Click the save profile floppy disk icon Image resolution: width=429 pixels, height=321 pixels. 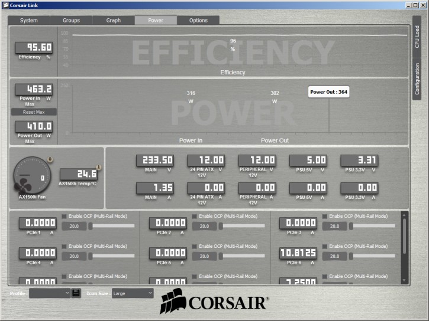(x=76, y=293)
